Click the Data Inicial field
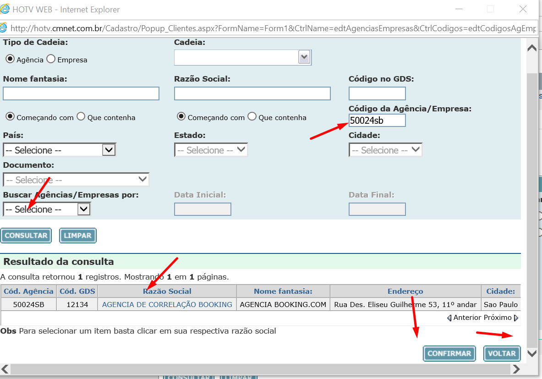The height and width of the screenshot is (379, 542). coord(203,209)
